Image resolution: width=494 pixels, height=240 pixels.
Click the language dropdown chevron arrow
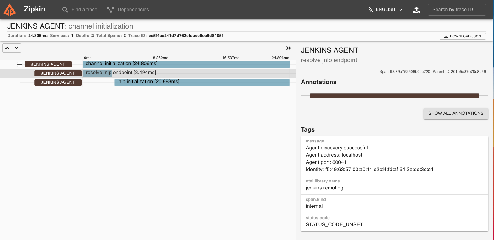[x=401, y=10]
